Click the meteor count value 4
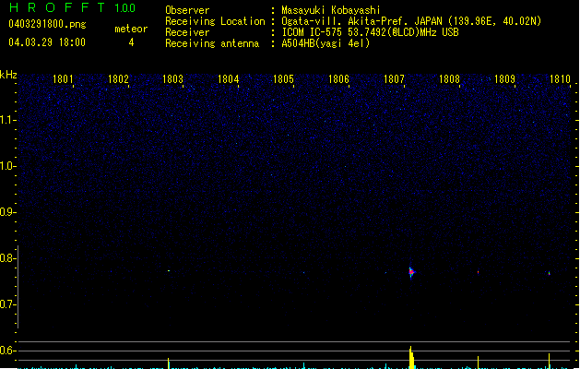Image resolution: width=580 pixels, height=369 pixels. pos(130,42)
